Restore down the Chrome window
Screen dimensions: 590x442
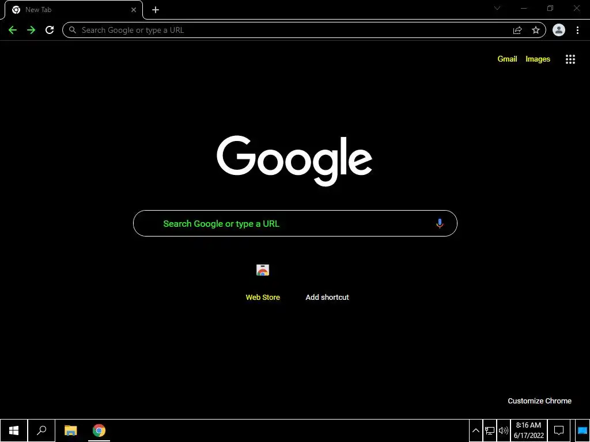[x=550, y=8]
